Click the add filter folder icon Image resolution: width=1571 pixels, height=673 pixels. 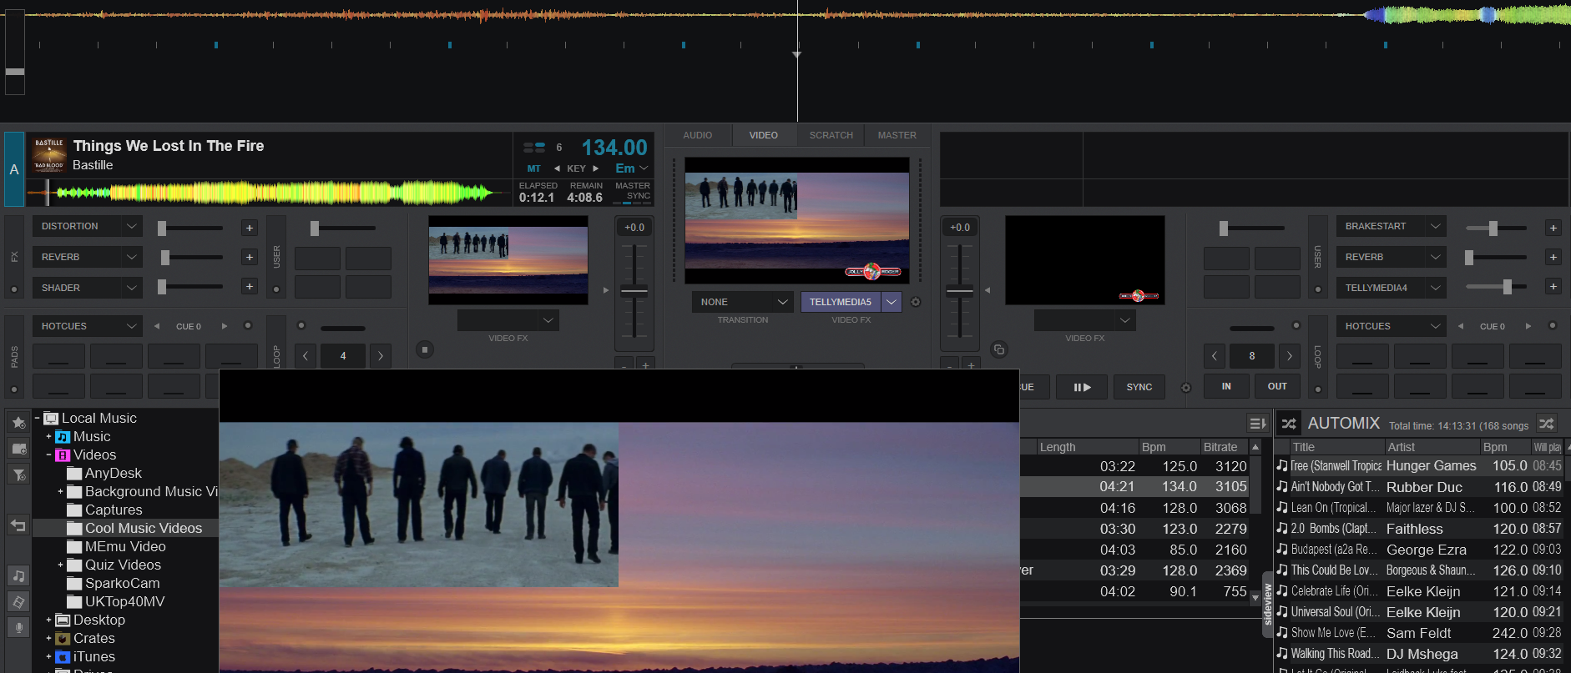18,475
